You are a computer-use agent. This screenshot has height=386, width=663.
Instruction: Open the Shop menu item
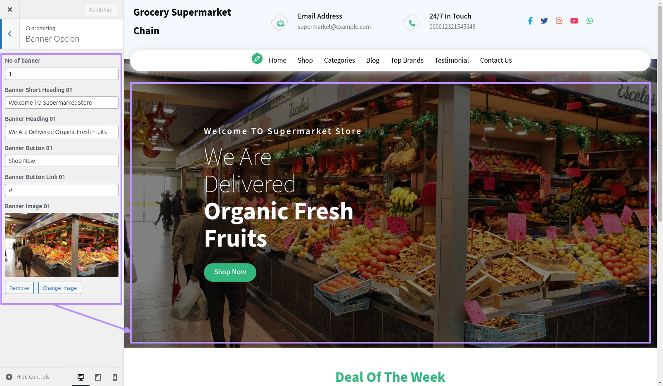305,60
